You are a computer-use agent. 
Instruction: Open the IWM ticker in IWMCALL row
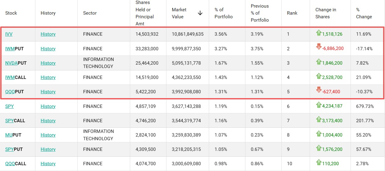tap(10, 77)
